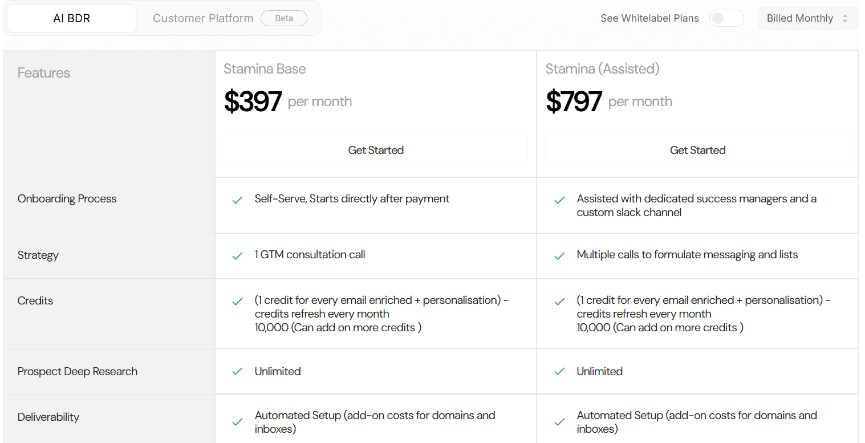Click the Automated Setup text under Stamina Base
The image size is (865, 443).
point(375,422)
